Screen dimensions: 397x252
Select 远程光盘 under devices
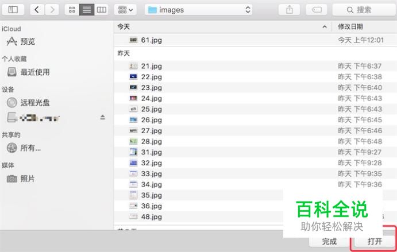pyautogui.click(x=34, y=102)
